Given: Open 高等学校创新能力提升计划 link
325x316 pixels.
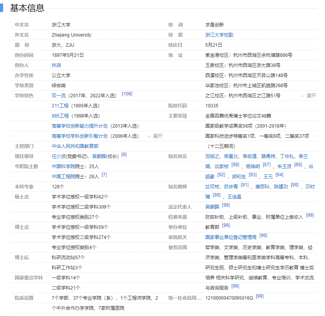Looking at the screenshot, I should [x=80, y=126].
